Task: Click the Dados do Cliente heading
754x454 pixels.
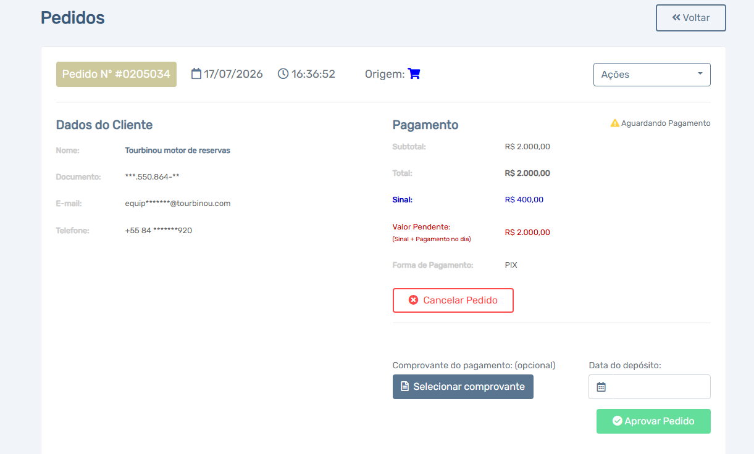Action: click(x=104, y=125)
